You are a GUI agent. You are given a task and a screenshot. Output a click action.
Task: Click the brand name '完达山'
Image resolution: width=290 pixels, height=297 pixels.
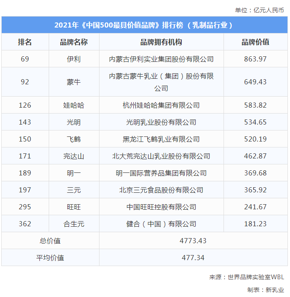coord(74,156)
